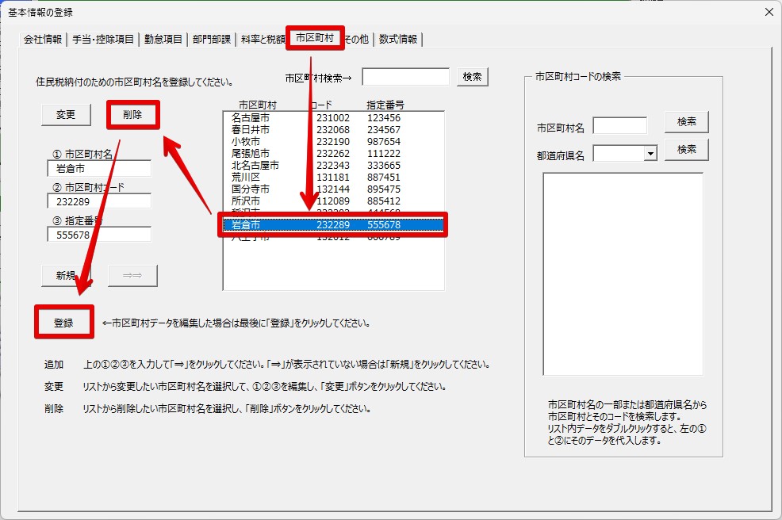
Task: Click the 変更 button
Action: (x=65, y=114)
